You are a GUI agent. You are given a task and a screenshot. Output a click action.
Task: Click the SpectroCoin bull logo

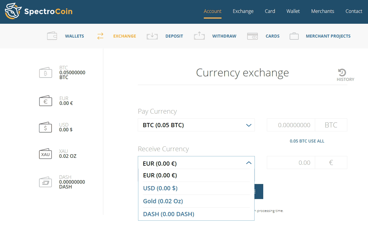coord(13,11)
